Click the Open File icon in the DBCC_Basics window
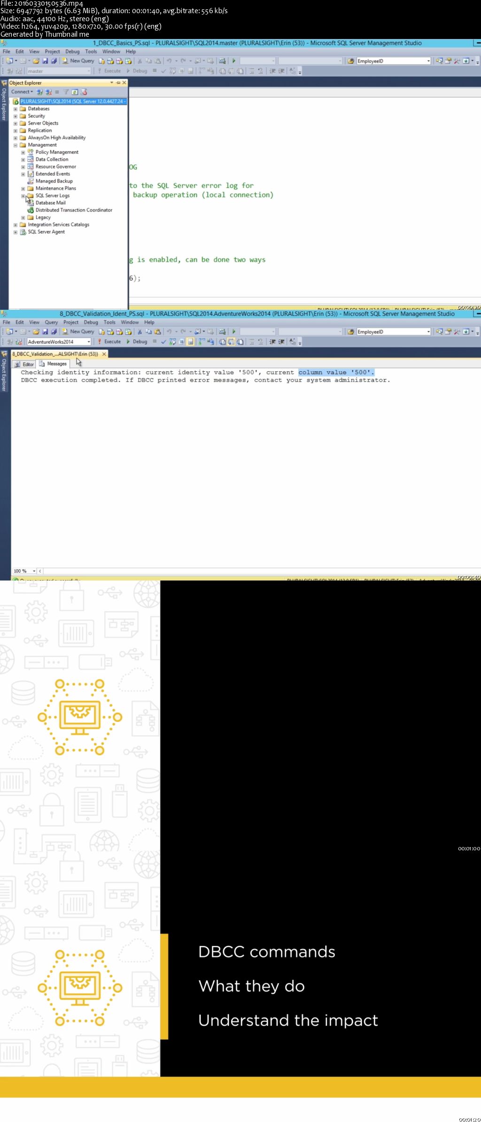 point(36,61)
